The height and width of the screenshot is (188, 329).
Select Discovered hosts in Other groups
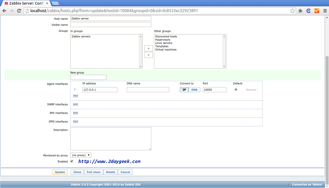(x=166, y=36)
